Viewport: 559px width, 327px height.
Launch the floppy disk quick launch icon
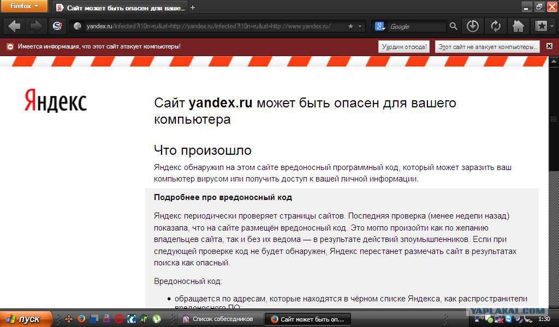coord(106,319)
